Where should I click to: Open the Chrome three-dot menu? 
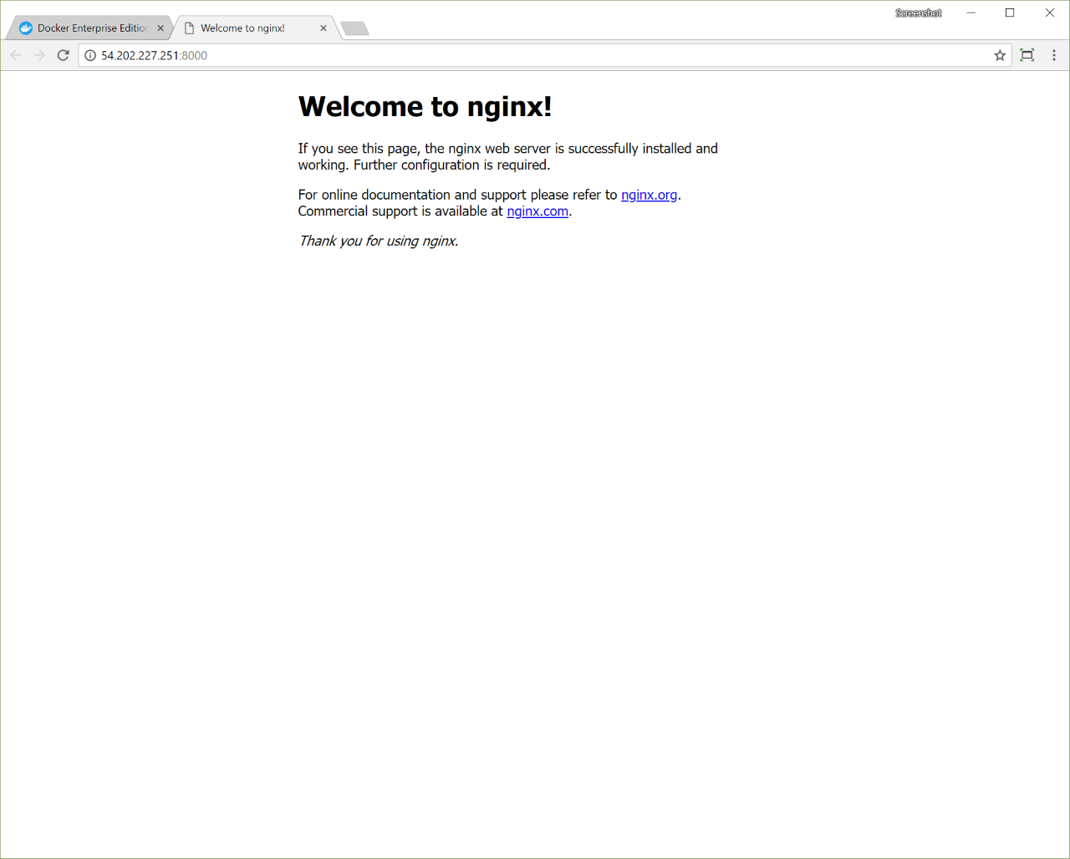[1054, 55]
